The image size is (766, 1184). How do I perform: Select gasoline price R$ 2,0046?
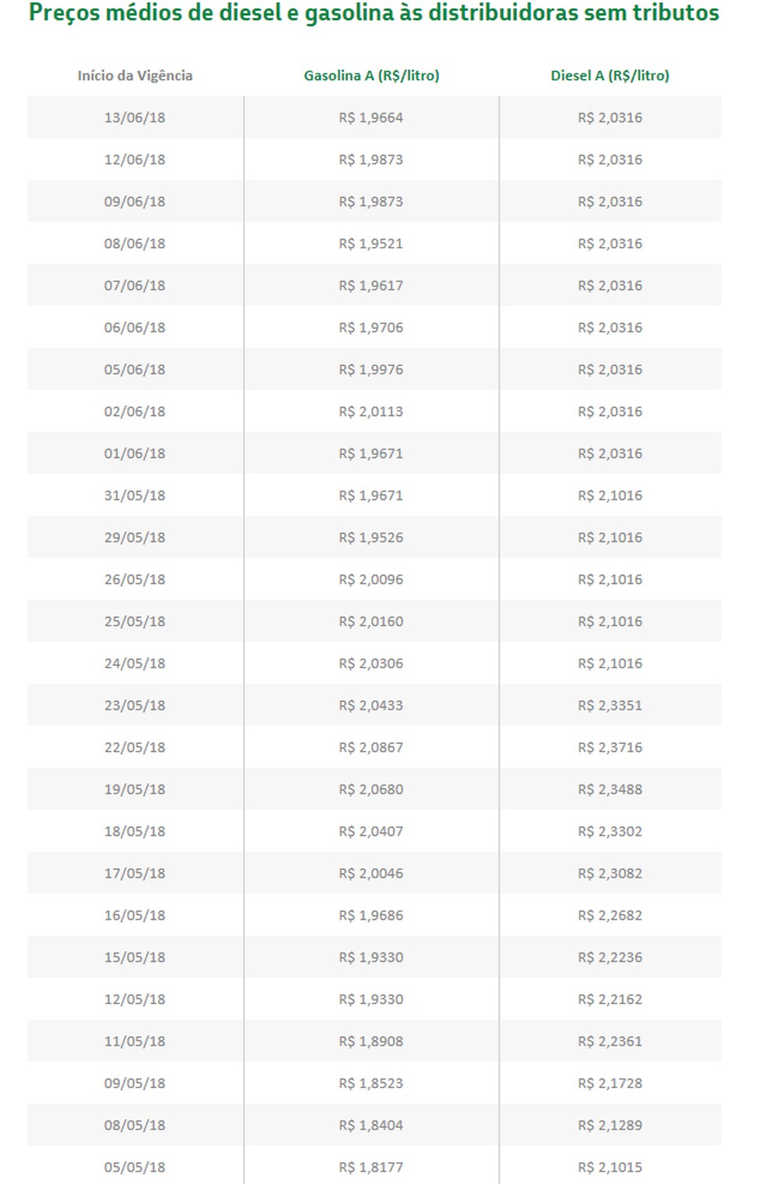(x=371, y=873)
